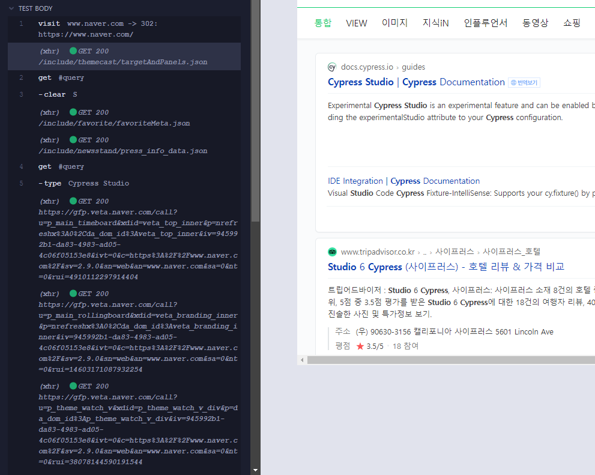Open the Studio 6 Cypress hotel review result
Screen dimensions: 595x475
click(446, 267)
